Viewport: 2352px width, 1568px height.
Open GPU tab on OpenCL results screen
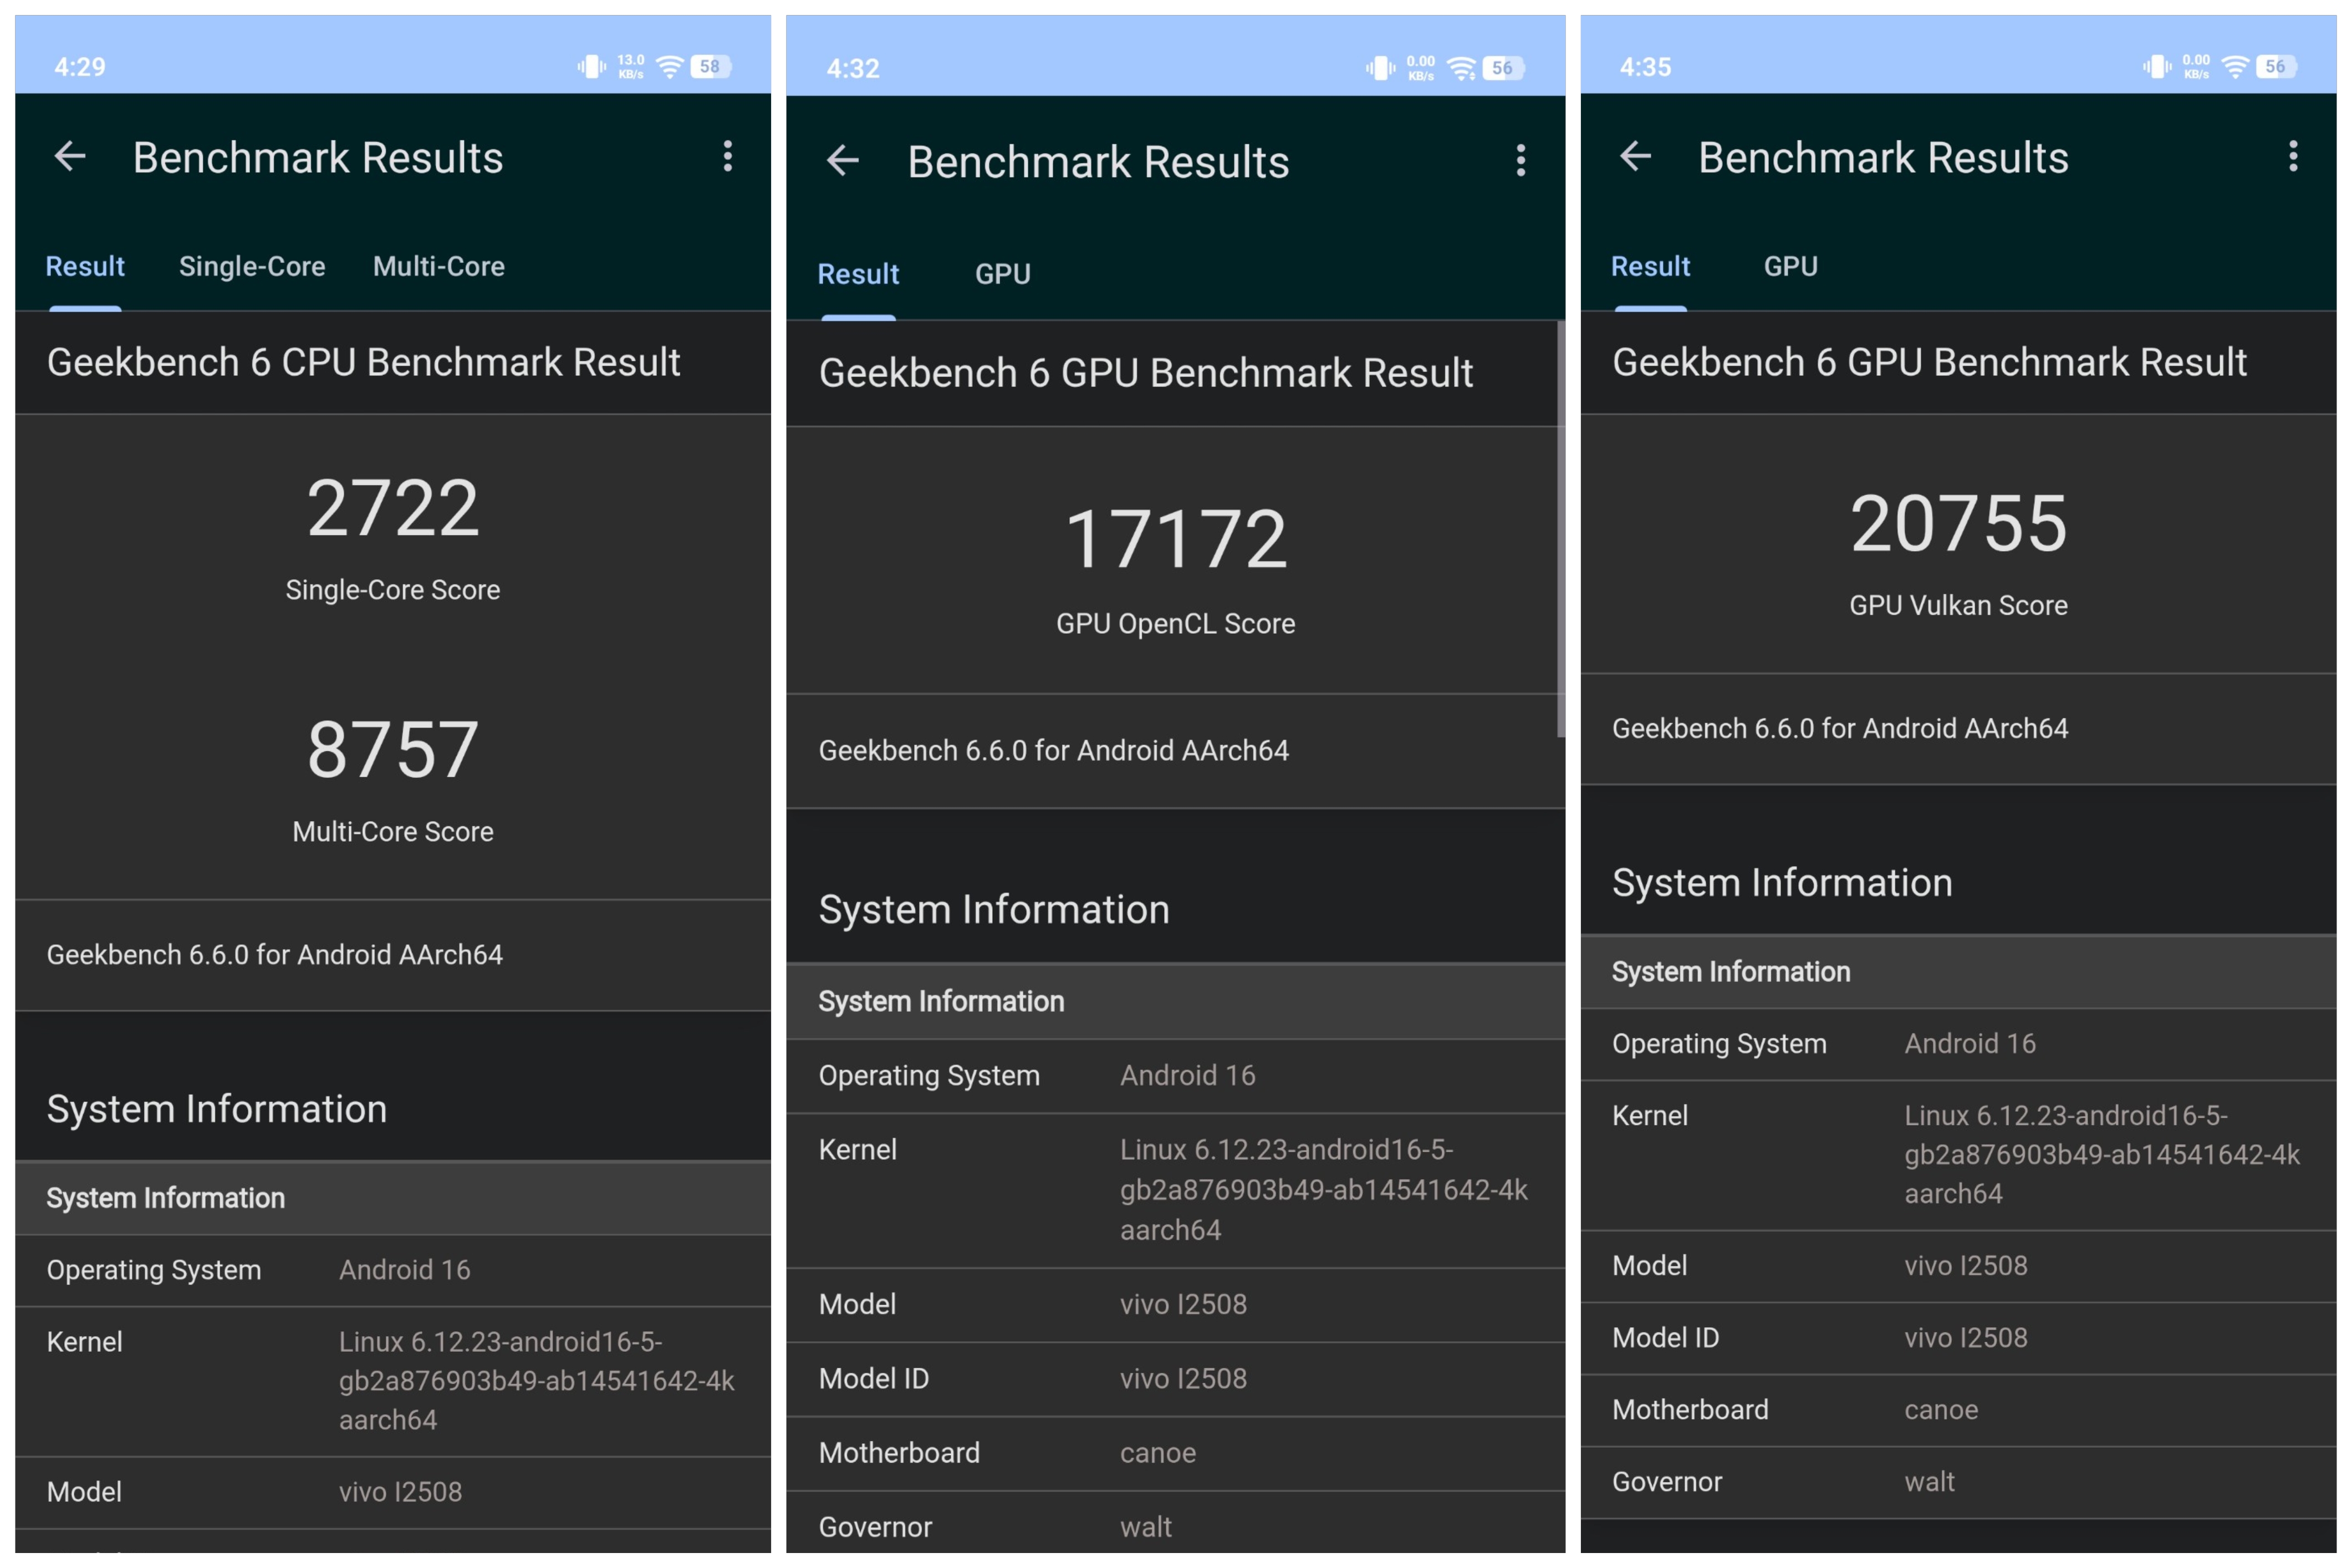1003,274
